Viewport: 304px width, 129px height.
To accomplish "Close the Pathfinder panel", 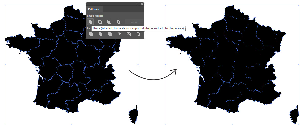I will click(x=142, y=4).
